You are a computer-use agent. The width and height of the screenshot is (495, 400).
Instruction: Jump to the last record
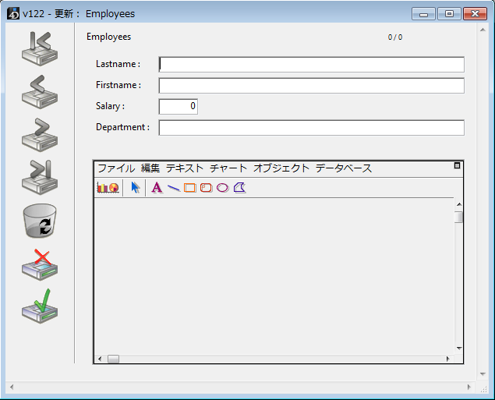point(40,177)
